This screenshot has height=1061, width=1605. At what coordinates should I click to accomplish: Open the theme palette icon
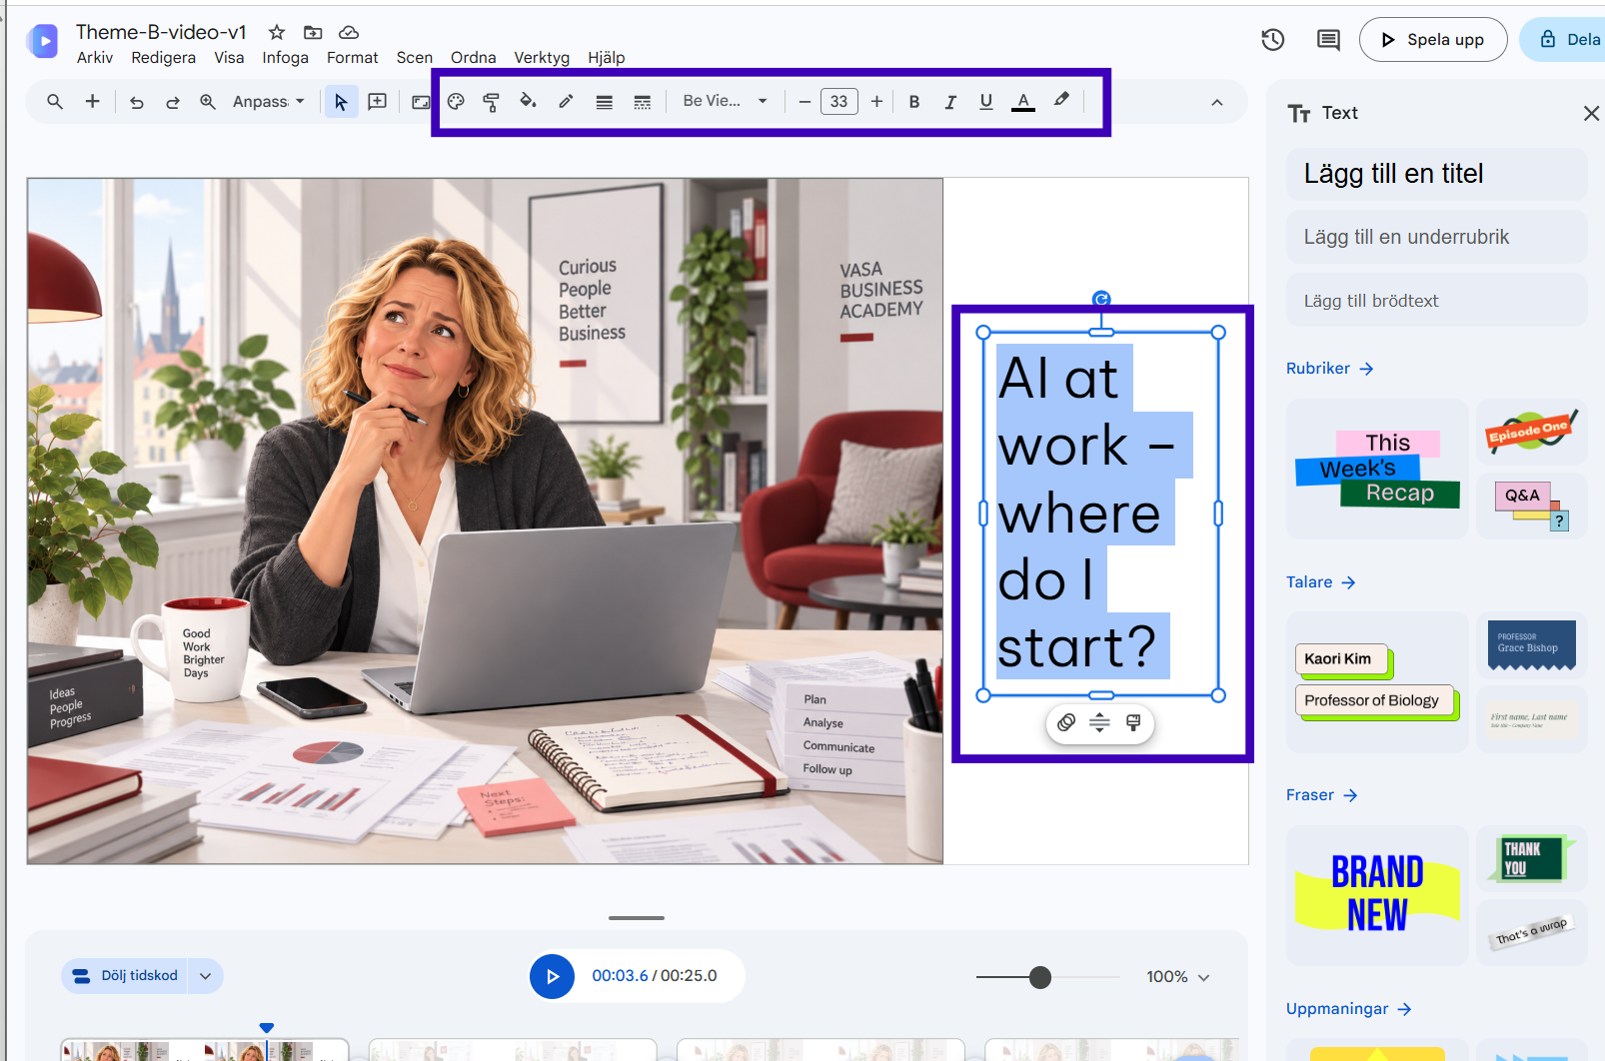[456, 102]
